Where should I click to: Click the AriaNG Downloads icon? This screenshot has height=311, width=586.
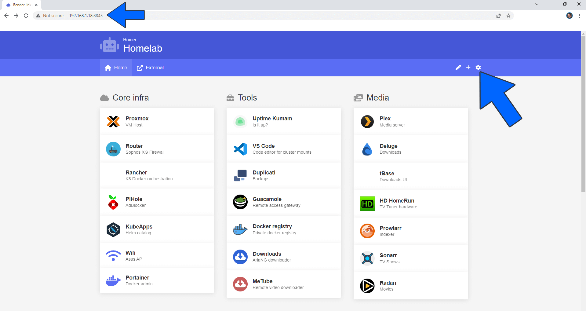tap(240, 257)
